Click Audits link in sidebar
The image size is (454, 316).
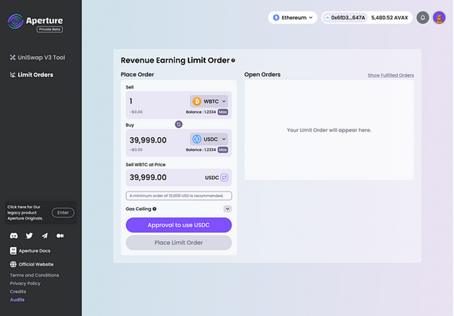point(17,300)
